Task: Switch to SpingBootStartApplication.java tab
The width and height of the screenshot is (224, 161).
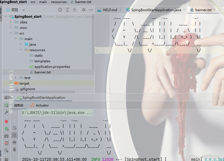Action: pos(156,10)
